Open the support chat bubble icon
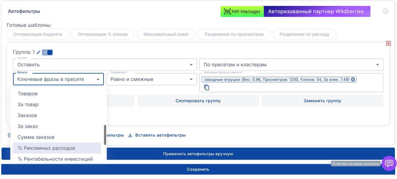 click(x=389, y=163)
